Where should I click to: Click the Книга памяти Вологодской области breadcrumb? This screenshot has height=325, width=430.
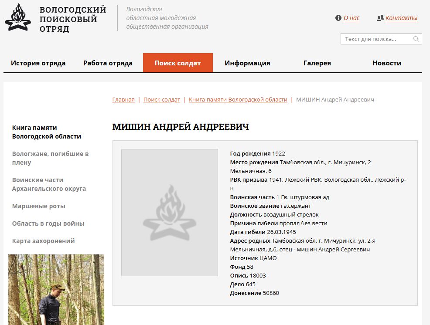click(x=238, y=99)
